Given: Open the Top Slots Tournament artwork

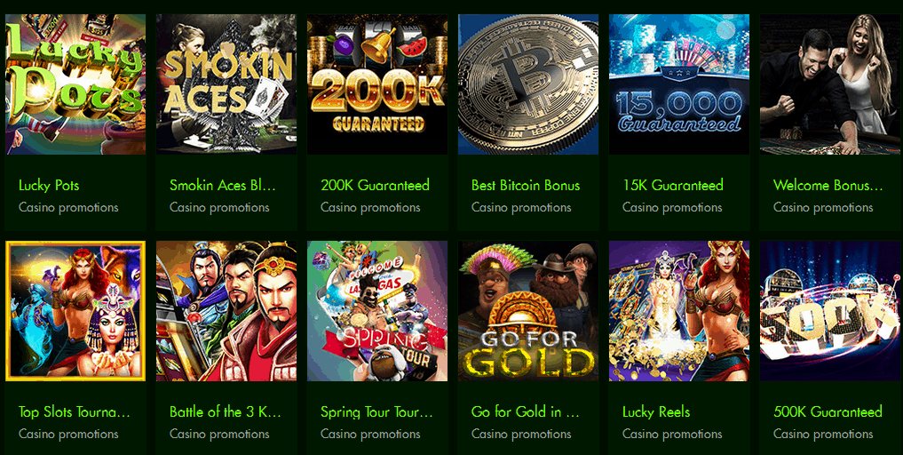Looking at the screenshot, I should pos(75,311).
